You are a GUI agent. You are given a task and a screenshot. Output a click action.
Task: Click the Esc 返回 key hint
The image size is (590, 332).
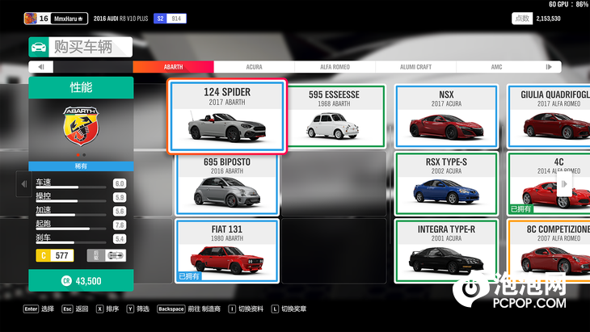(x=75, y=309)
